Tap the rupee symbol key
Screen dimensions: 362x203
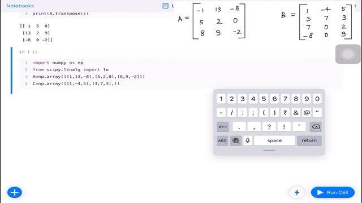[x=285, y=113]
